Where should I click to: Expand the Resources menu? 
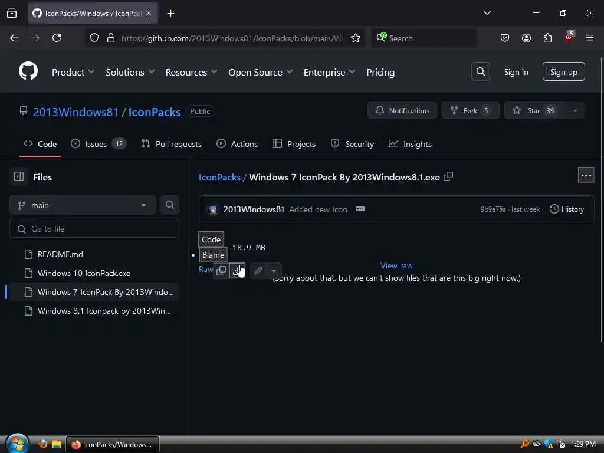coord(192,72)
